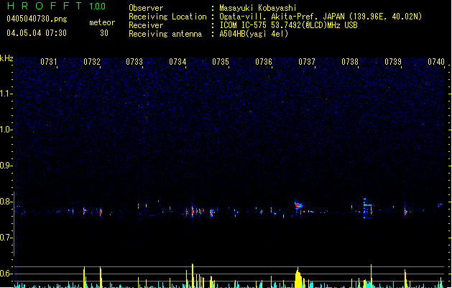Click the 'Receiving Location' field label

167,17
